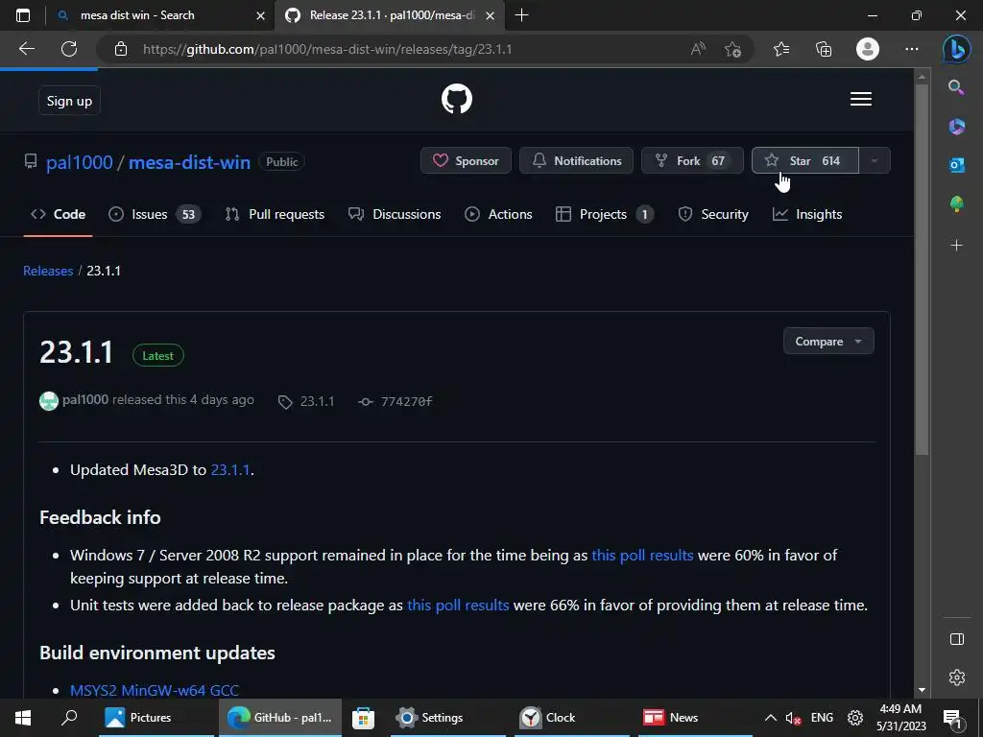Open sidebar settings gear icon
The height and width of the screenshot is (737, 983).
pyautogui.click(x=957, y=678)
